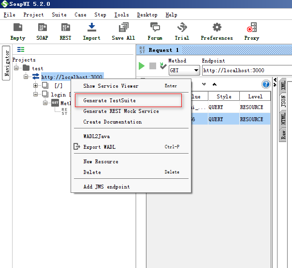Click the Save All toolbar icon
Image resolution: width=292 pixels, height=268 pixels.
pyautogui.click(x=123, y=27)
